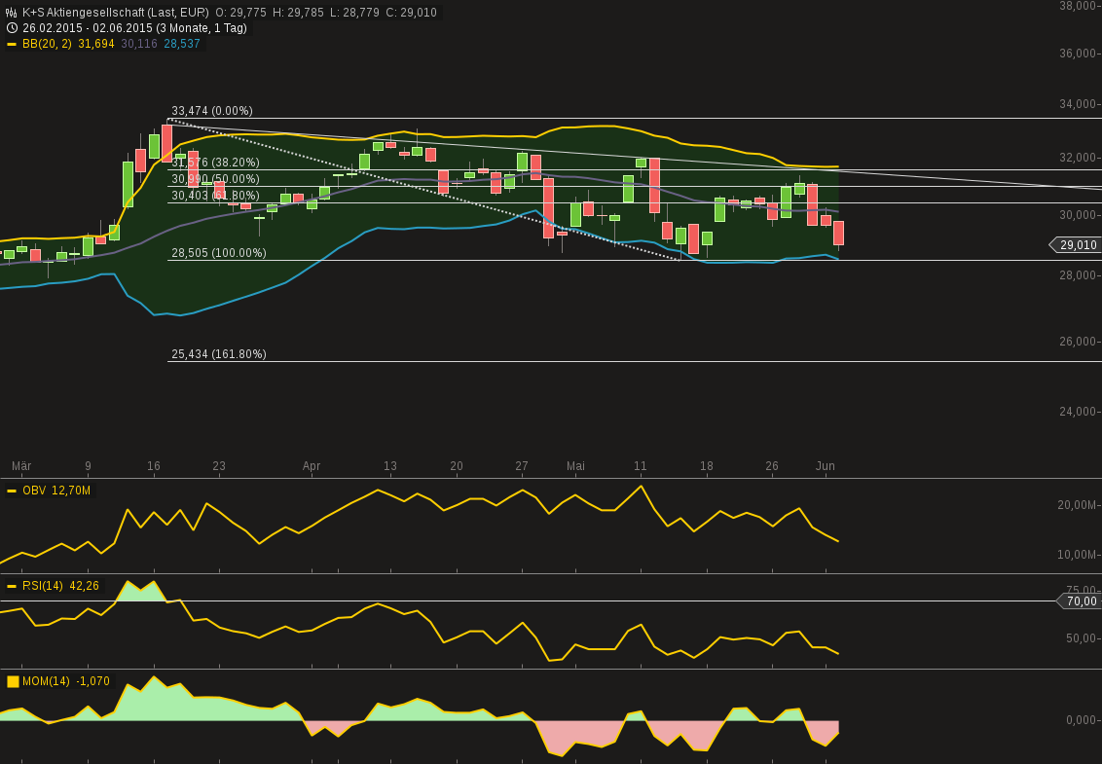Select the Fibonacci label 28,505 (100.00%)
Screen dimensions: 1102x764
pyautogui.click(x=219, y=253)
